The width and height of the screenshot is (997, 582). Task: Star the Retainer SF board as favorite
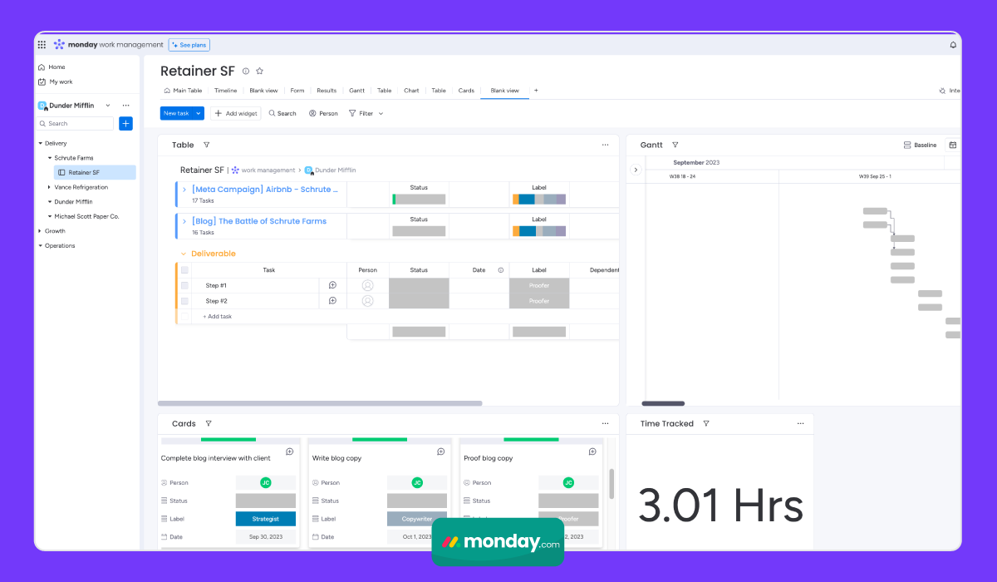[259, 72]
